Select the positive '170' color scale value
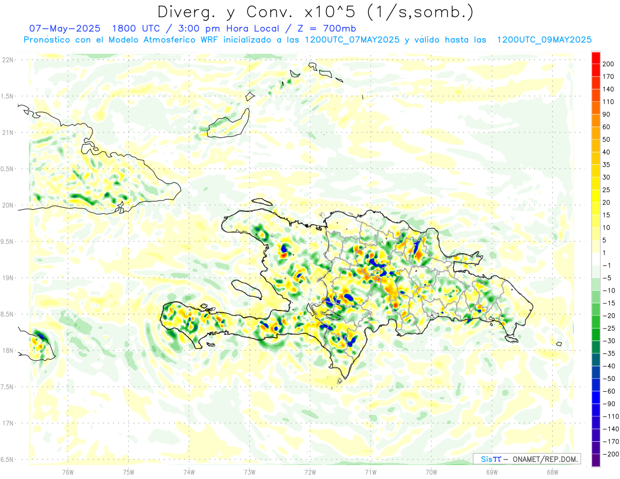Viewport: 620px width, 479px height. click(x=608, y=76)
